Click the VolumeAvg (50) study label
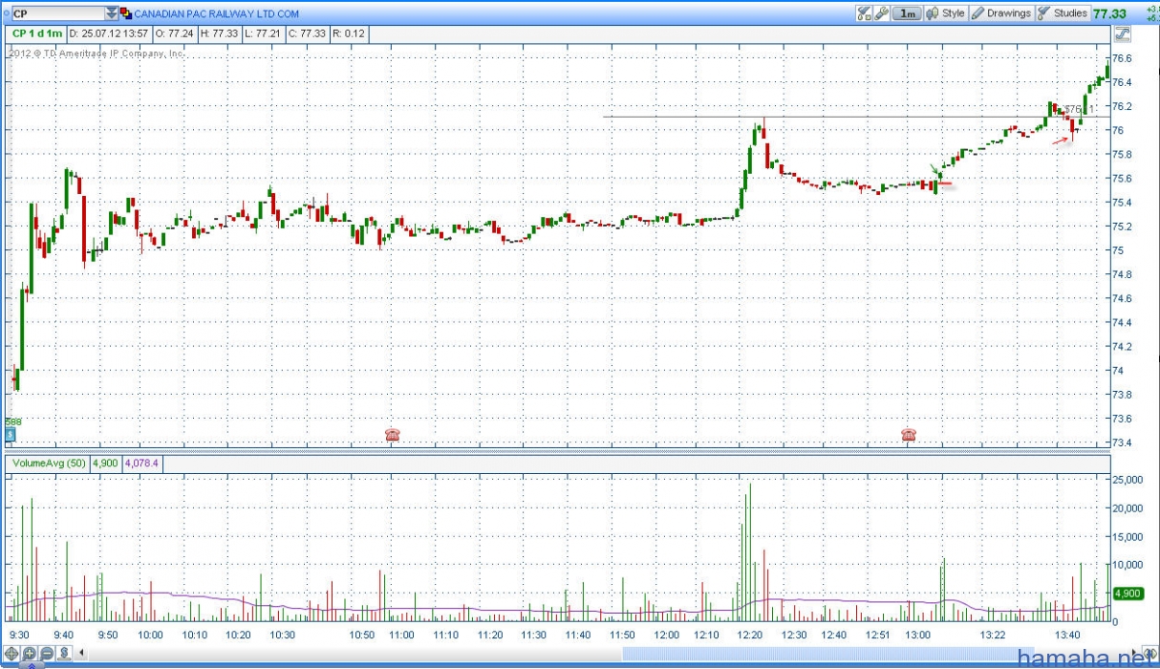The width and height of the screenshot is (1160, 669). [x=48, y=463]
